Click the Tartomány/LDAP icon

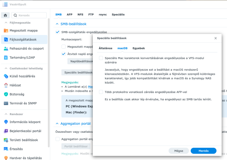(6, 57)
